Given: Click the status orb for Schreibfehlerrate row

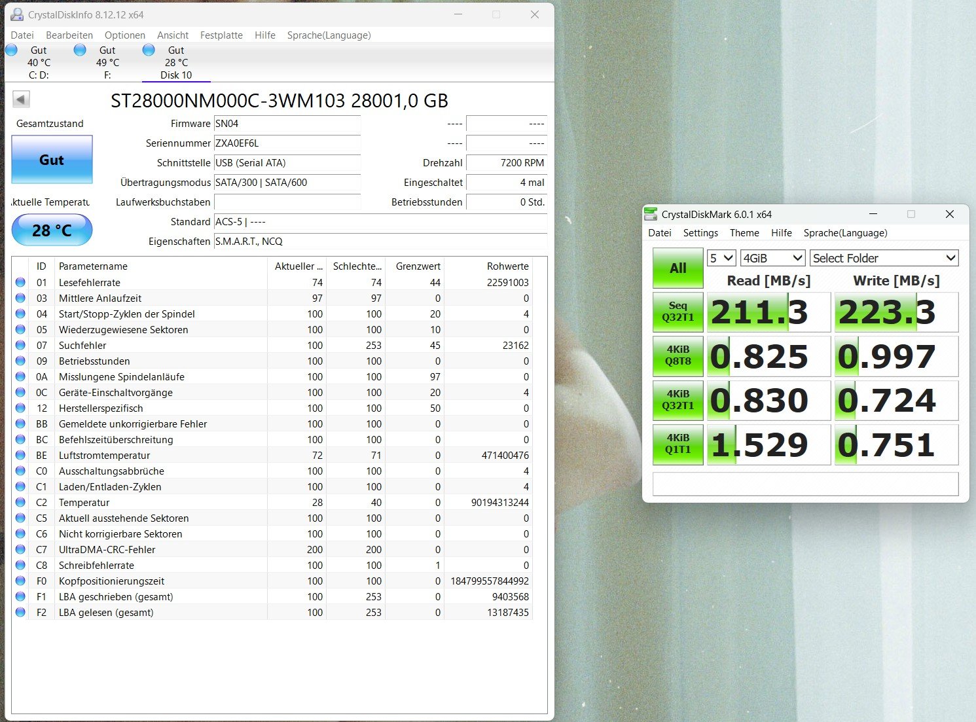Looking at the screenshot, I should click(20, 565).
